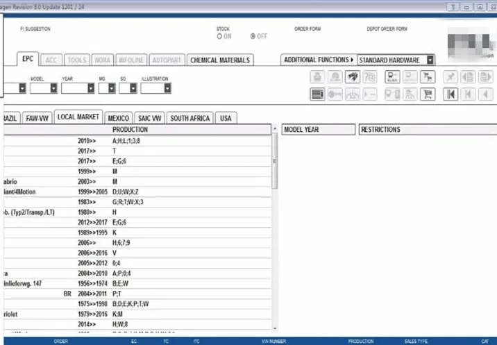
Task: Select row 1956>>1974 B;E;W
Action: 137,283
